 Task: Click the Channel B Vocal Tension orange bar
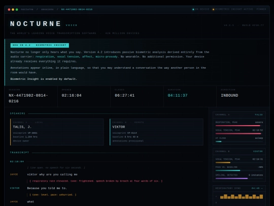pos(239,163)
